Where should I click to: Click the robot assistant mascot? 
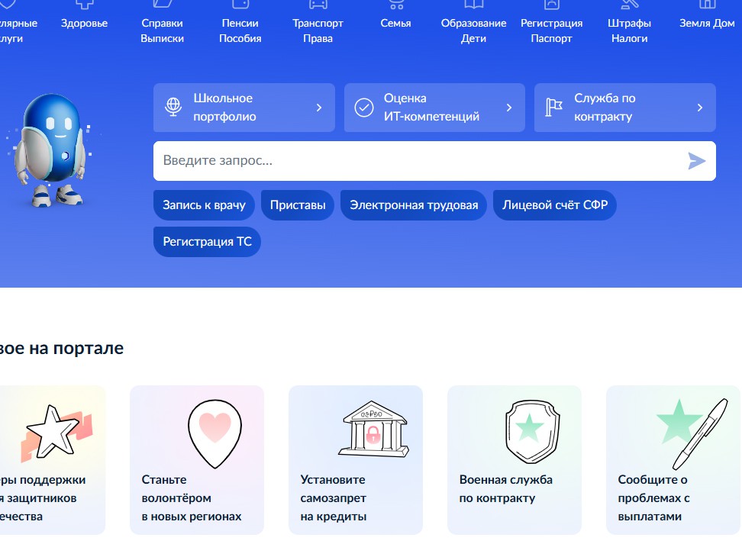pyautogui.click(x=53, y=145)
